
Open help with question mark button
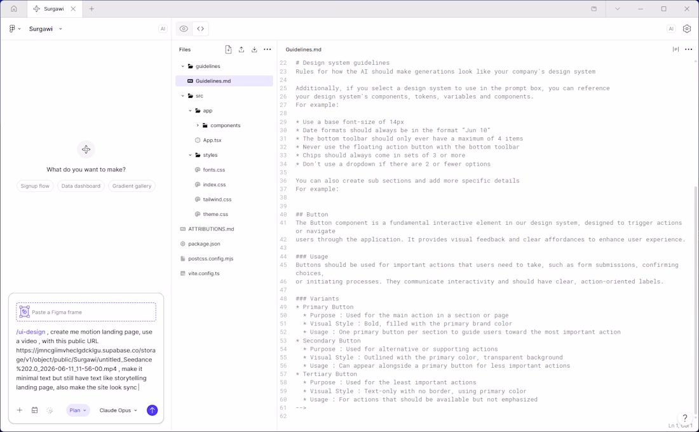pyautogui.click(x=685, y=418)
